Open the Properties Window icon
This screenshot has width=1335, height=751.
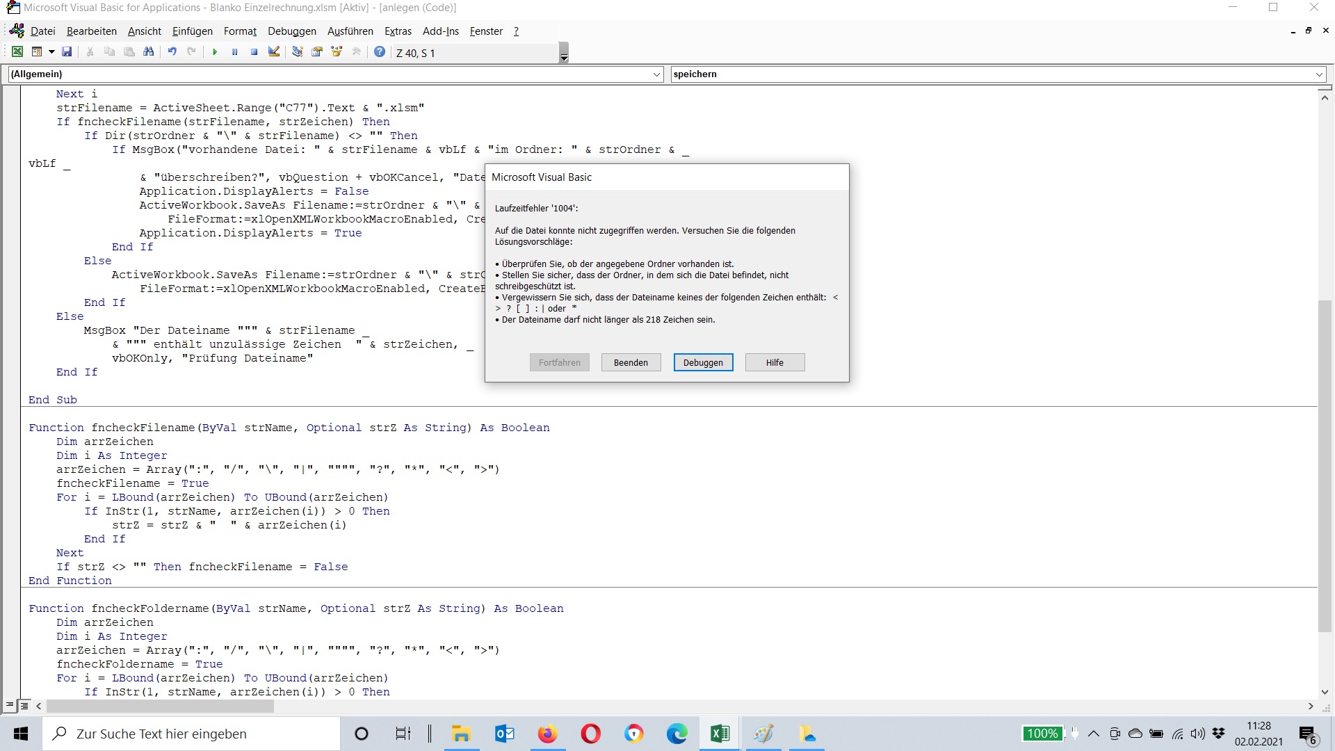(317, 52)
